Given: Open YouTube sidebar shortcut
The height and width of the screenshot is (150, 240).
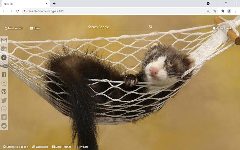Looking at the screenshot, I should click(4, 66).
